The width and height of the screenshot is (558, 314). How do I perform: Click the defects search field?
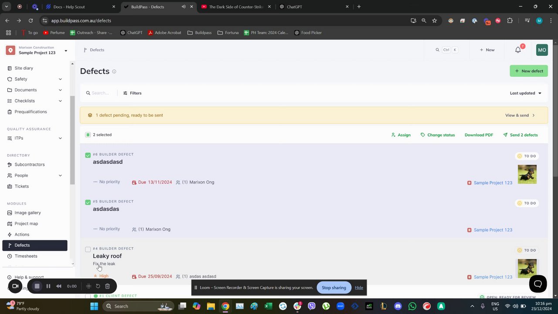click(x=99, y=93)
